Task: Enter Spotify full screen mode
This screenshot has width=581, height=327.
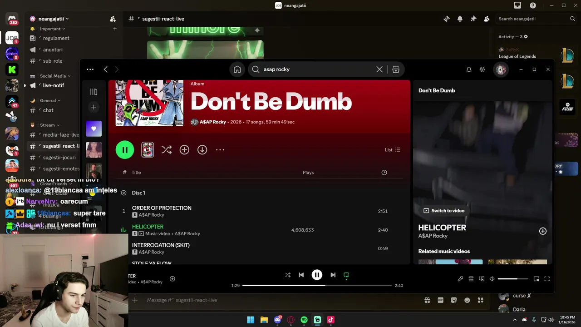Action: pyautogui.click(x=547, y=279)
